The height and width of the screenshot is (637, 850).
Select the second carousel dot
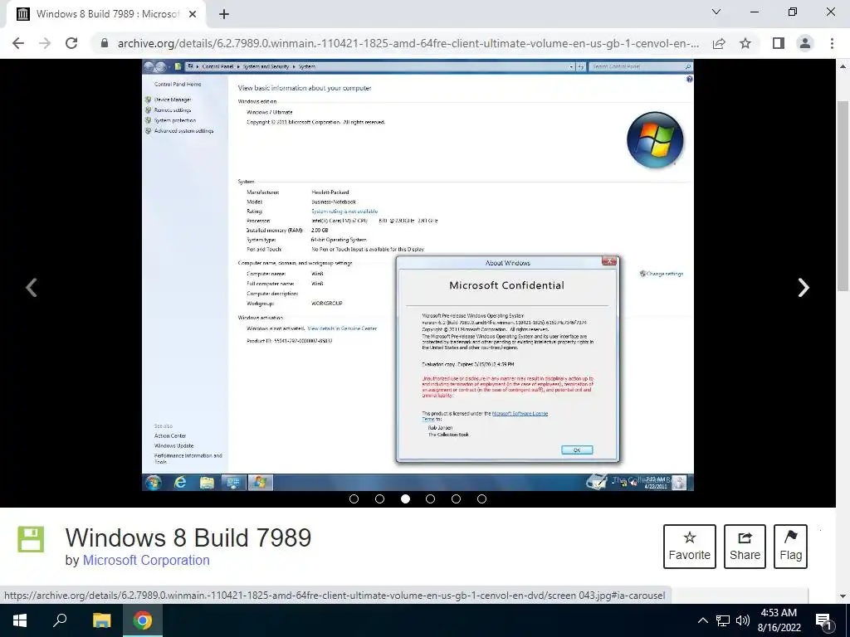379,498
